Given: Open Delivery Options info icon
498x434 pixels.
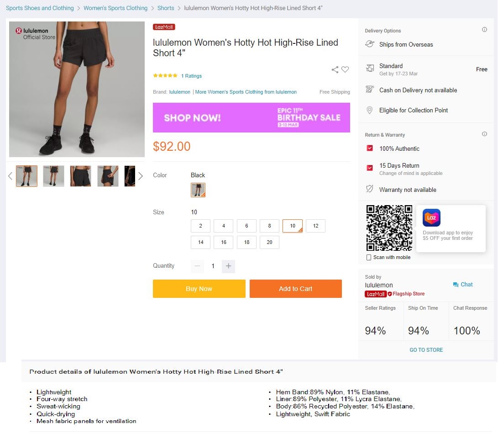Looking at the screenshot, I should point(484,30).
